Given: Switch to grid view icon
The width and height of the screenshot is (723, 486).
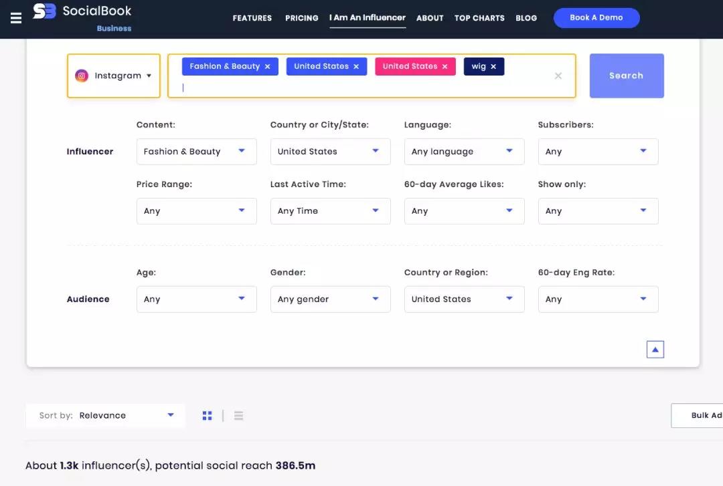Looking at the screenshot, I should (x=207, y=416).
